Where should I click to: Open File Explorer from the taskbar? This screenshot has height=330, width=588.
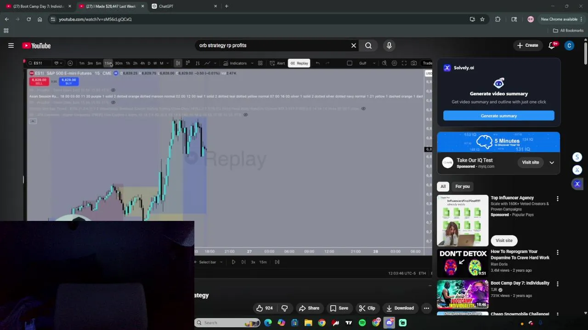pos(308,323)
